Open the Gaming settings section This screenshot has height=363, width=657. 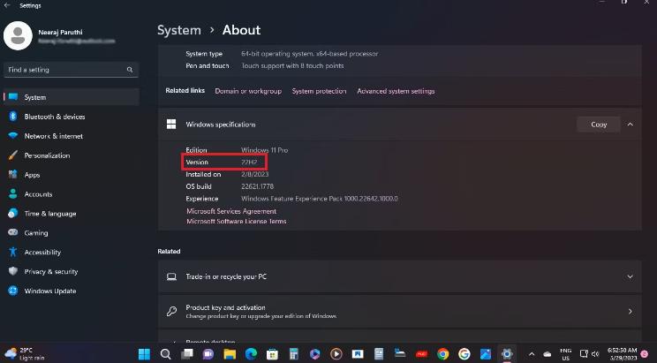[x=71, y=232]
